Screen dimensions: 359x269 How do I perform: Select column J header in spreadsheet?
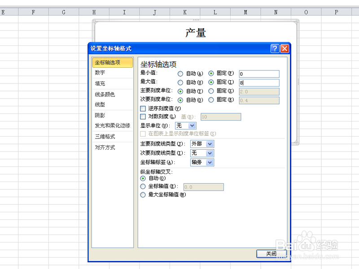(x=155, y=12)
